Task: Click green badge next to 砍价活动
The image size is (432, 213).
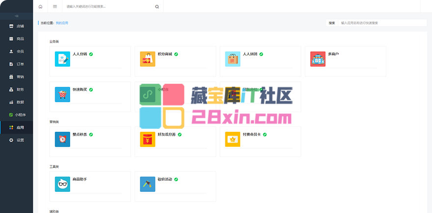Action: [176, 179]
